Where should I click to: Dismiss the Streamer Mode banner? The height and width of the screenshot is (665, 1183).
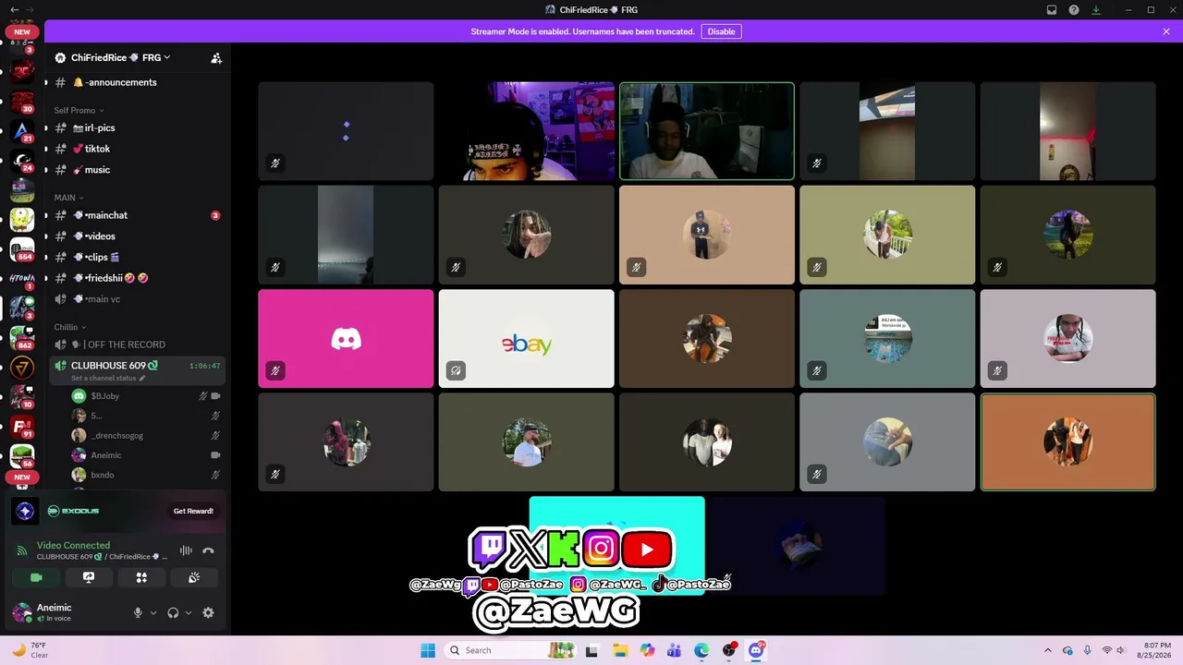(1166, 31)
